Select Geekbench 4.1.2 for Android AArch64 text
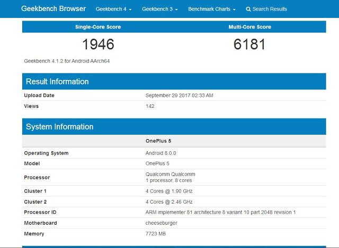This screenshot has height=248, width=339. [x=67, y=61]
